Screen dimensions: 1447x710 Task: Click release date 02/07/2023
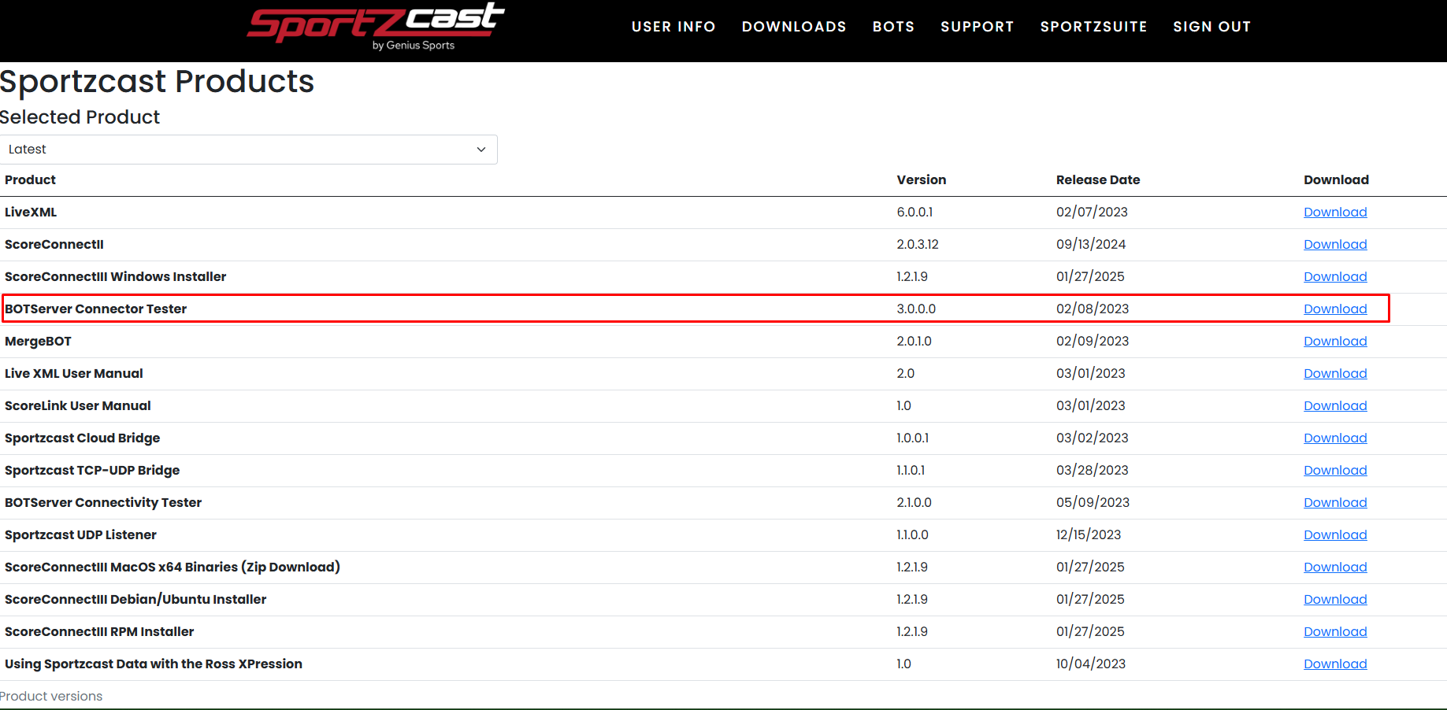(x=1092, y=212)
